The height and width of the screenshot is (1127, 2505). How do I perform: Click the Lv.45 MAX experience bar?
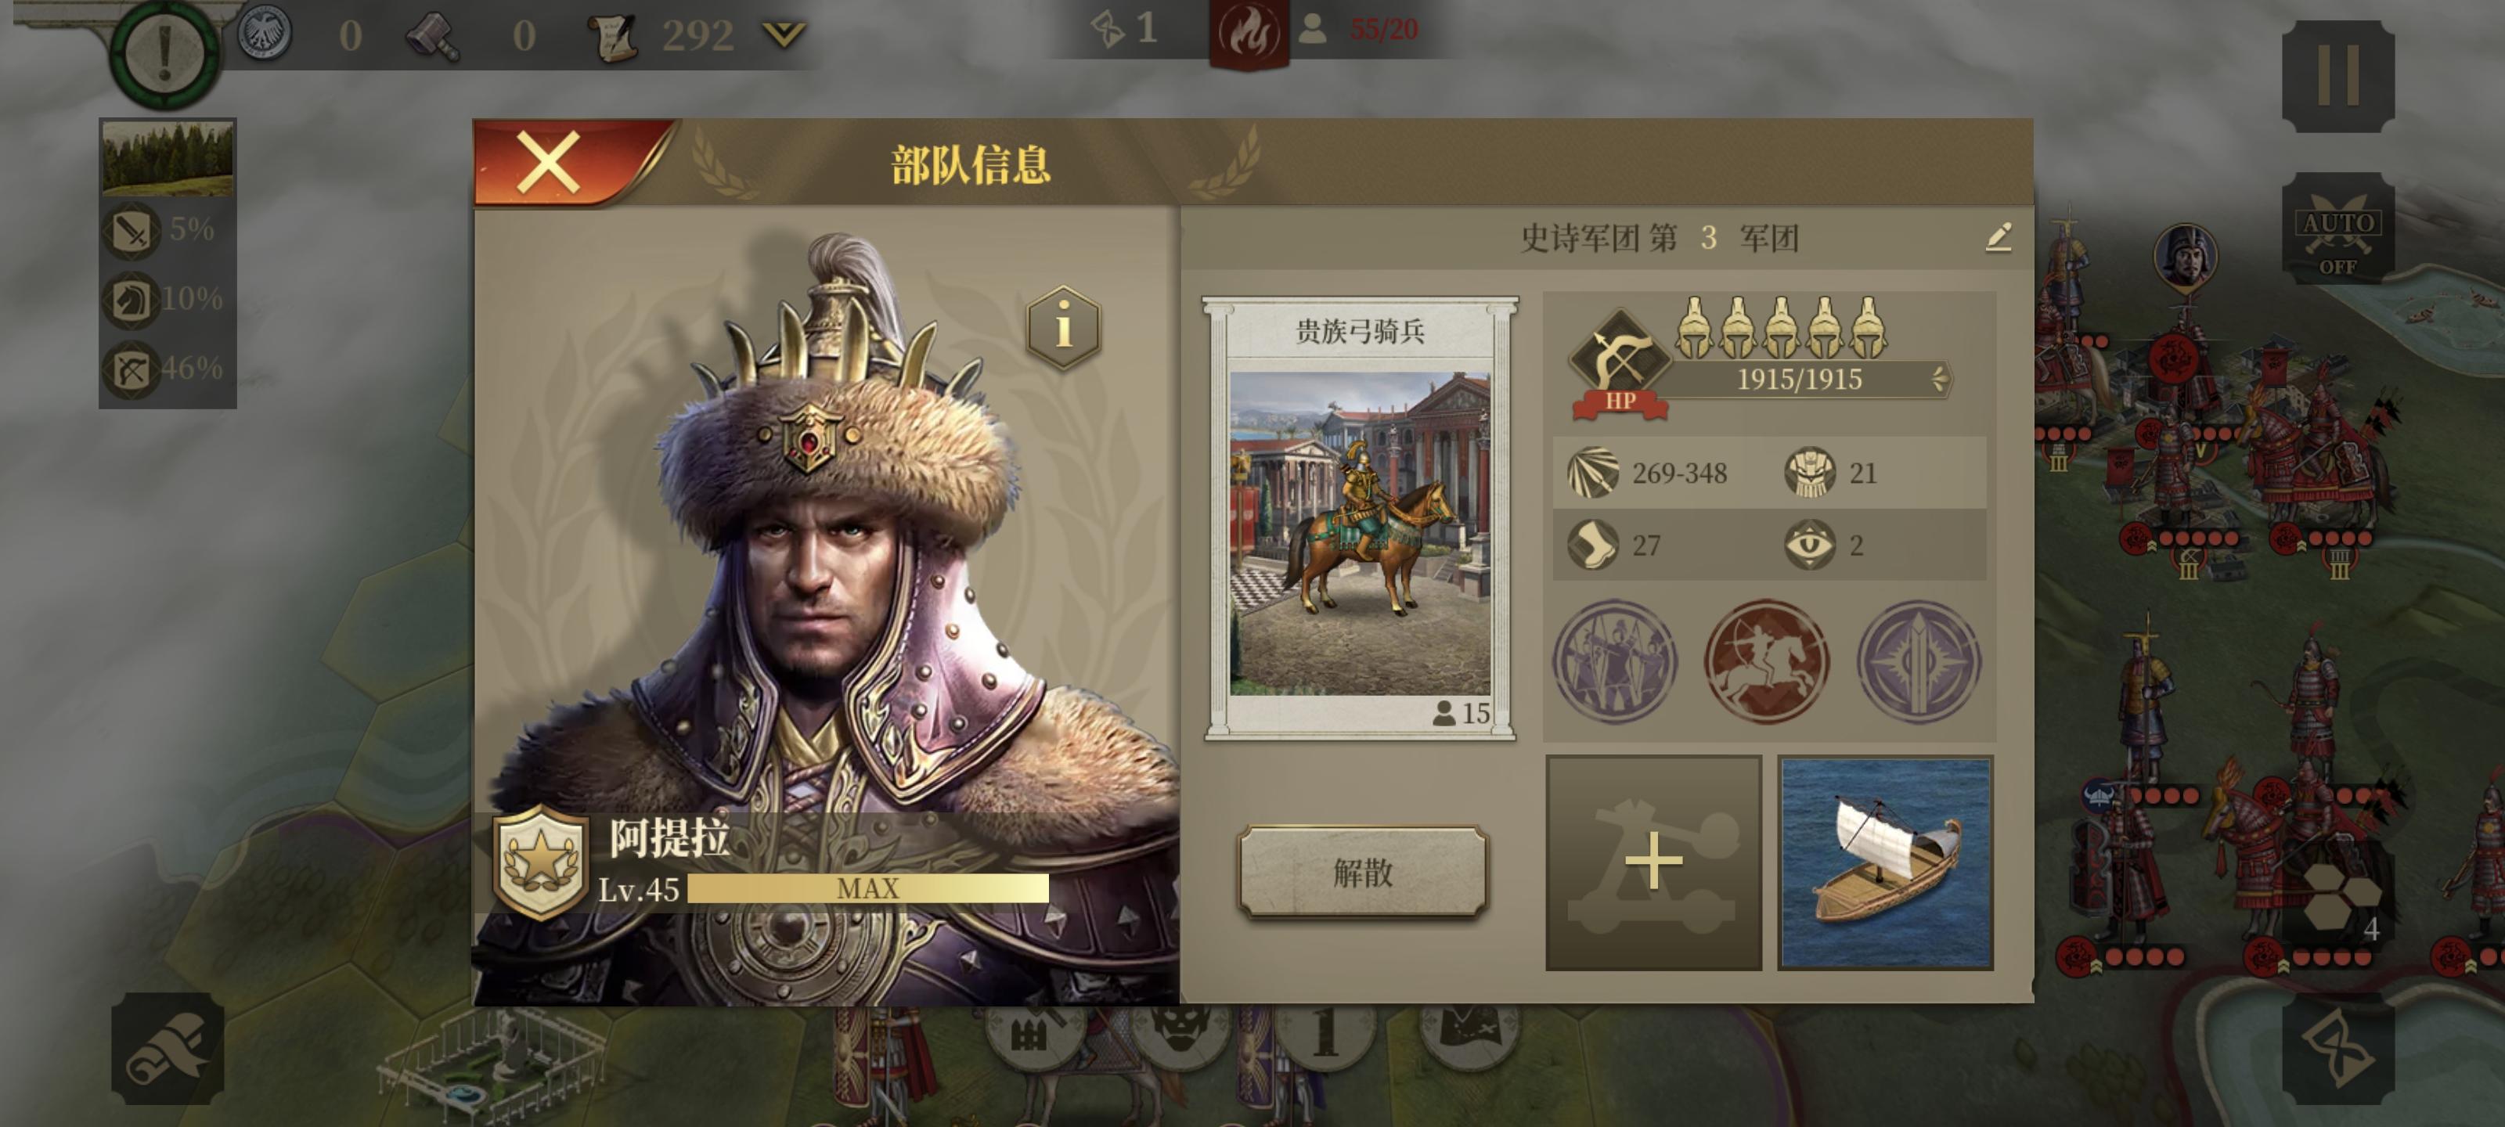tap(867, 889)
